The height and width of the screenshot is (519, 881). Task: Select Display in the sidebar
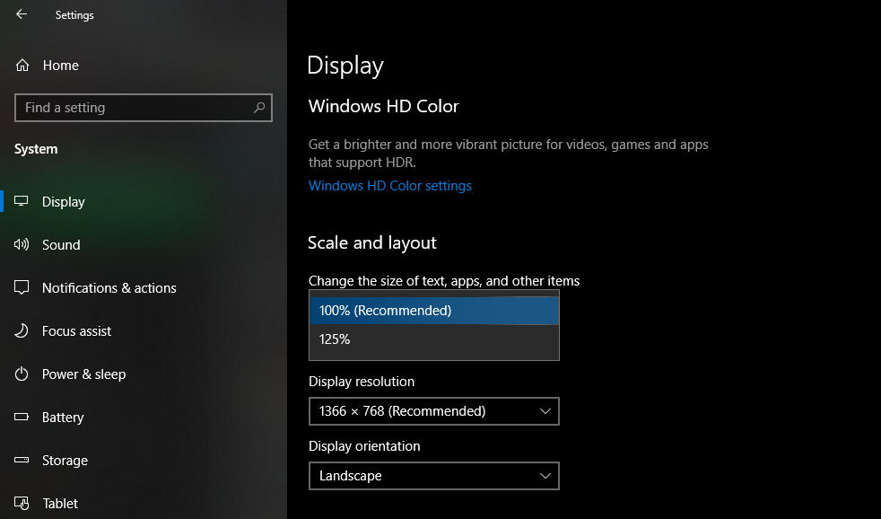pyautogui.click(x=64, y=202)
